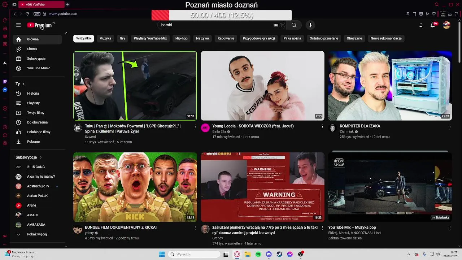
Task: Expand the Subskrypcje section heading chevron
Action: pos(40,157)
